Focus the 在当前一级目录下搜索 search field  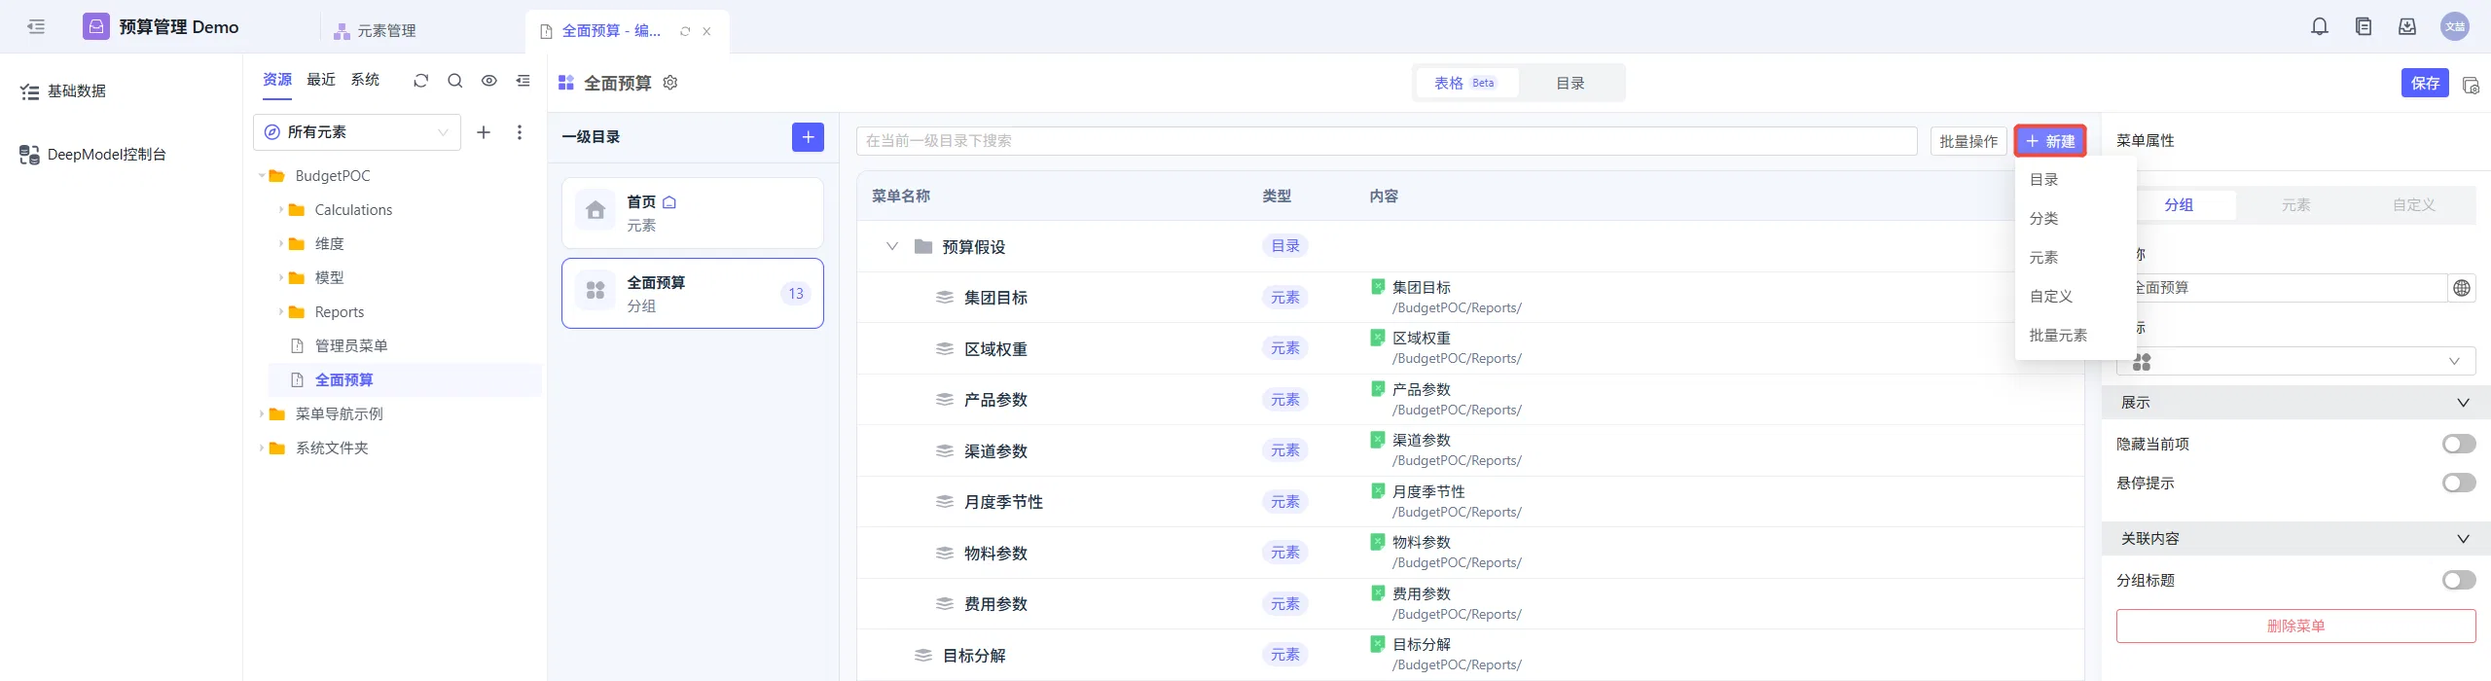[1387, 141]
